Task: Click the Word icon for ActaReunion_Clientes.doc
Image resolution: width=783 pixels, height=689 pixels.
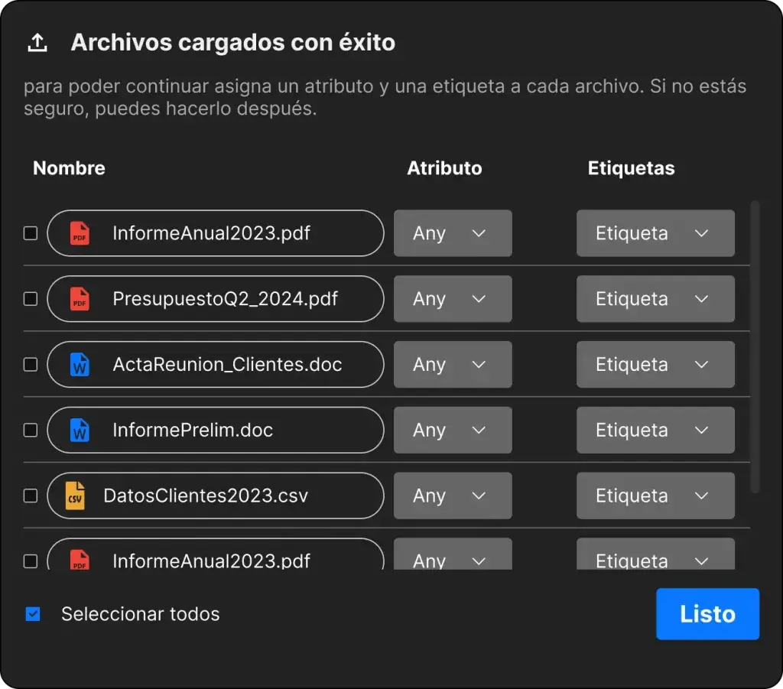Action: click(80, 365)
